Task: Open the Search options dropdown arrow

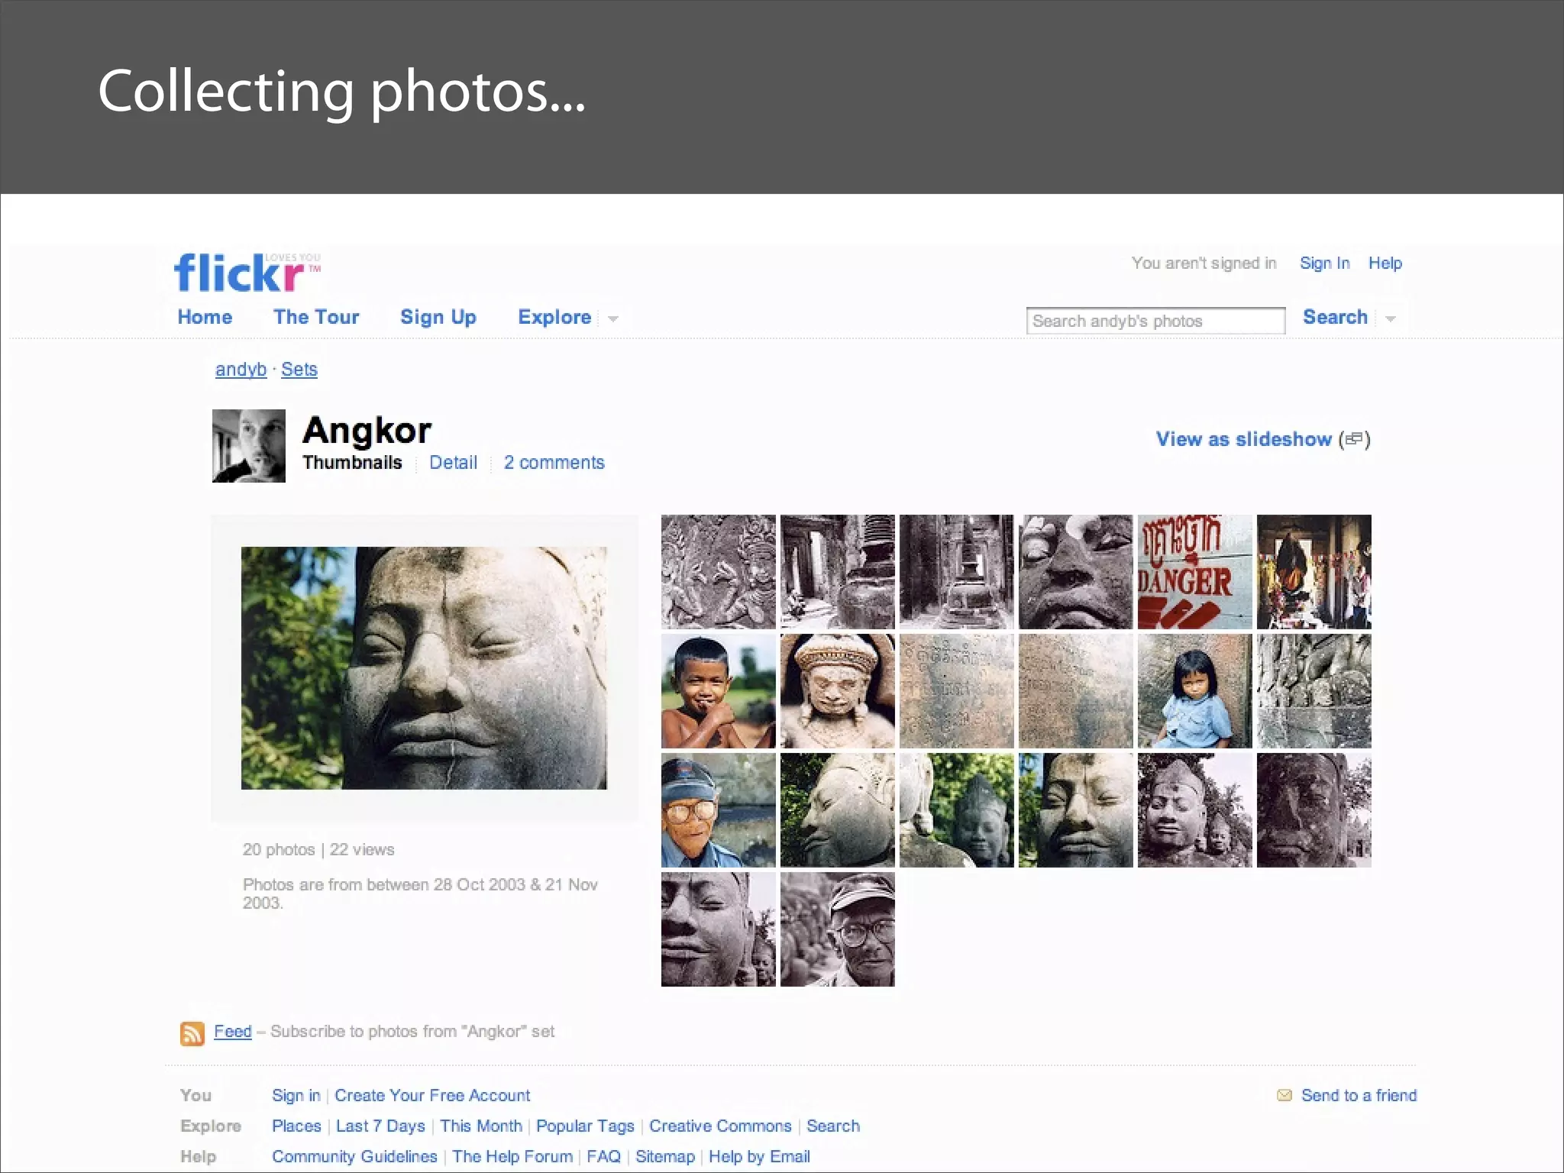Action: click(x=1391, y=318)
